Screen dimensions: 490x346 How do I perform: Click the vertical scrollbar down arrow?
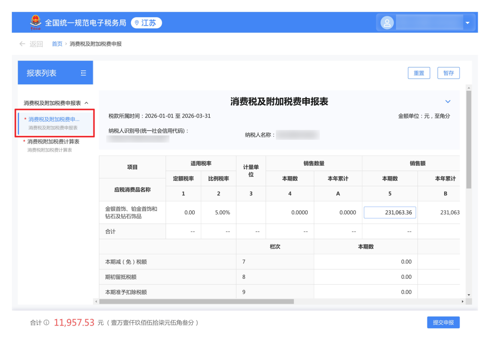click(x=469, y=295)
